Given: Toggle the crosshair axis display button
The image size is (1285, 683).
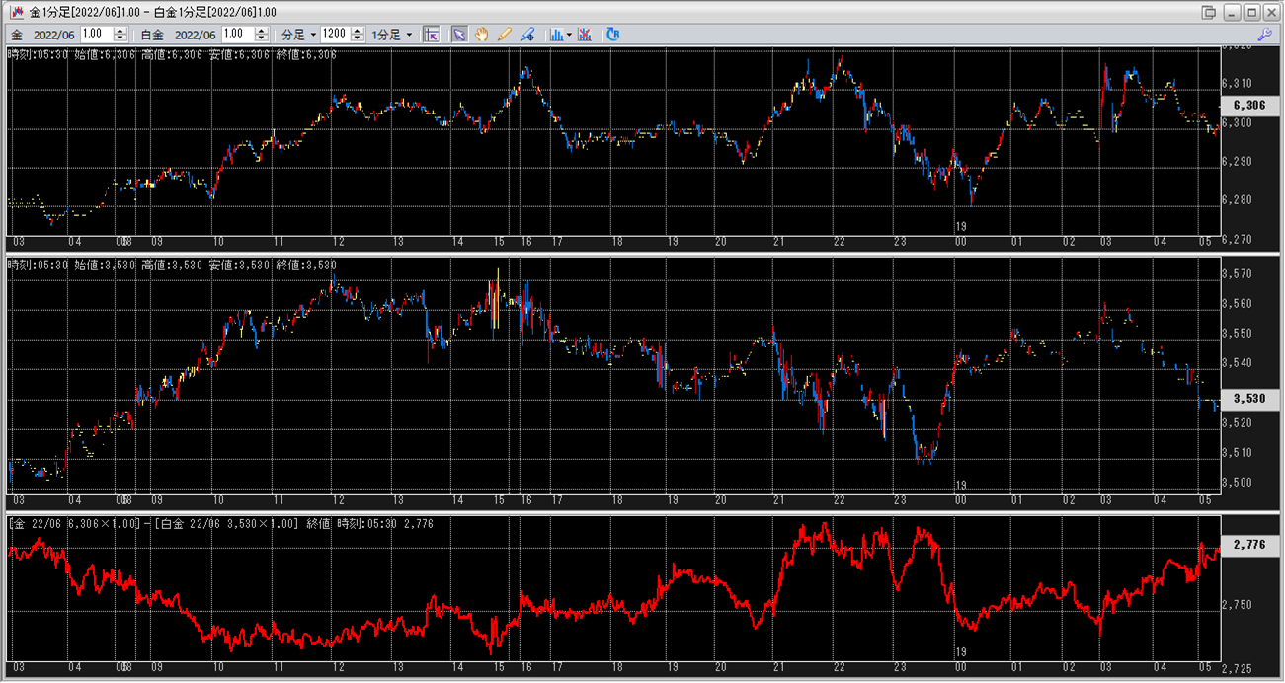Looking at the screenshot, I should click(431, 34).
